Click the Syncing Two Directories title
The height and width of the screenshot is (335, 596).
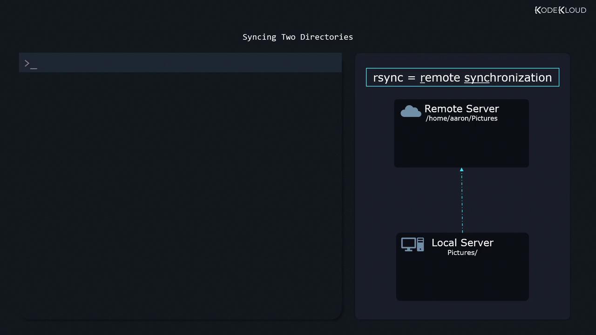tap(298, 37)
